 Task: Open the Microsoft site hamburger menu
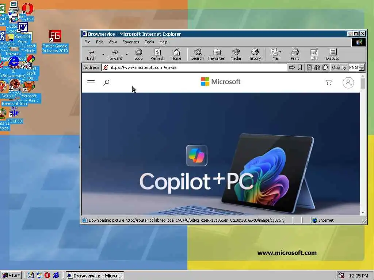91,82
